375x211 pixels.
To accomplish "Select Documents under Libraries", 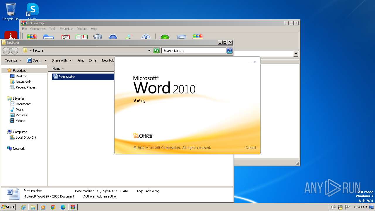I will [x=23, y=104].
